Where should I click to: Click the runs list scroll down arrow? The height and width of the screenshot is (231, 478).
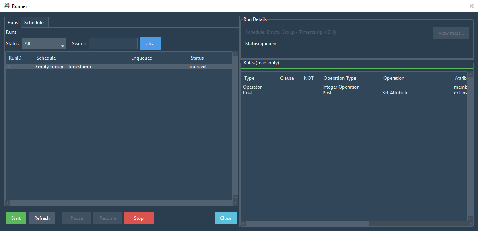[235, 198]
